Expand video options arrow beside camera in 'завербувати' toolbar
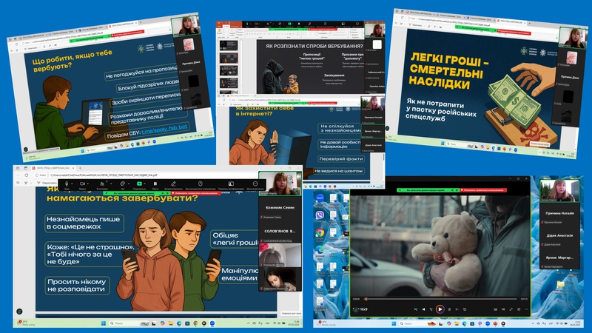 point(88,184)
